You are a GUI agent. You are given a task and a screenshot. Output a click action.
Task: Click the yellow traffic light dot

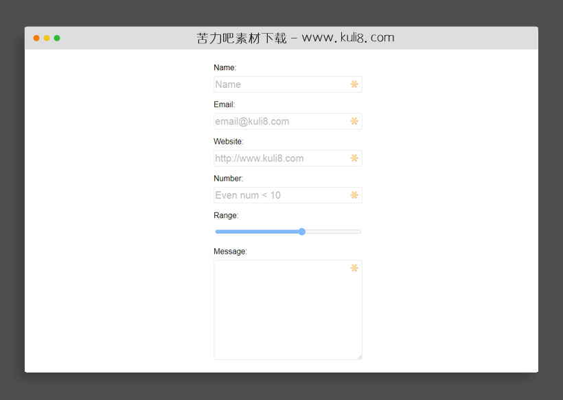point(46,38)
